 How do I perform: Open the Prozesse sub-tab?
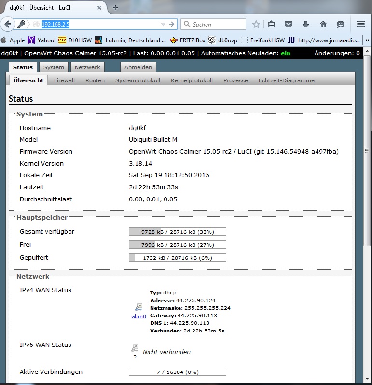pos(235,80)
